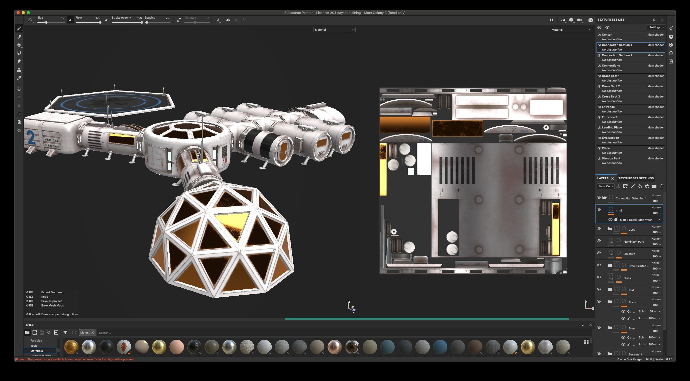Remove the MatFx Detail Edge Wear effect
The height and width of the screenshot is (381, 690).
point(660,220)
